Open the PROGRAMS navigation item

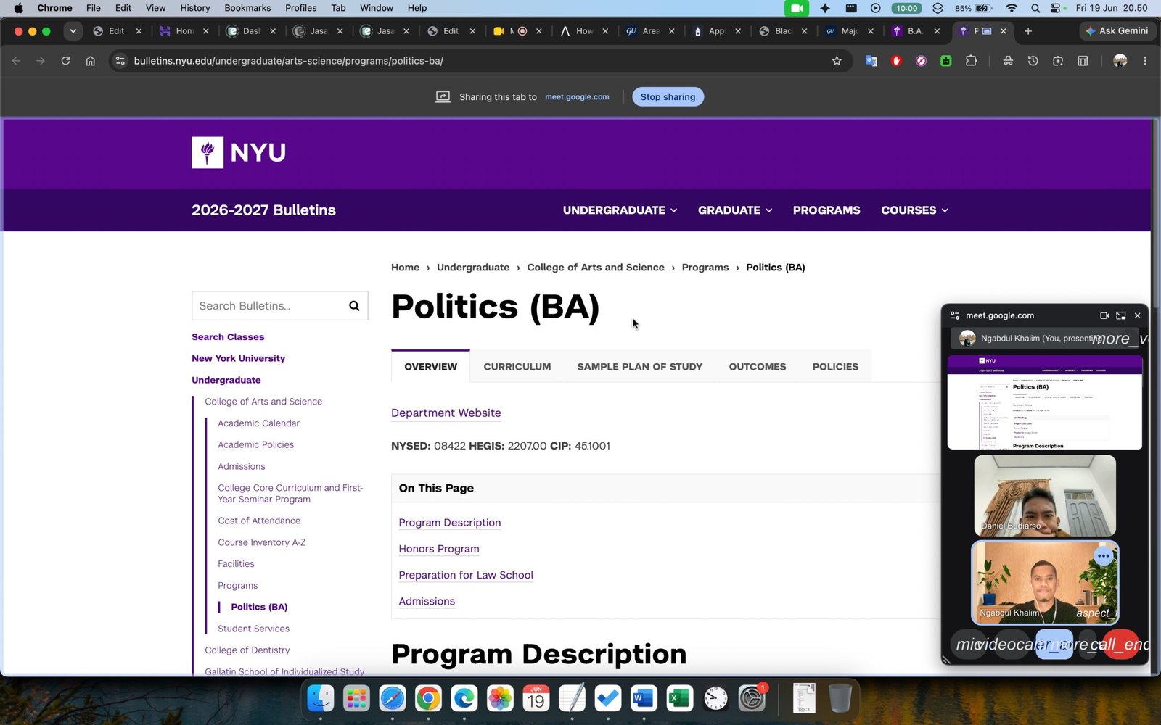point(826,210)
